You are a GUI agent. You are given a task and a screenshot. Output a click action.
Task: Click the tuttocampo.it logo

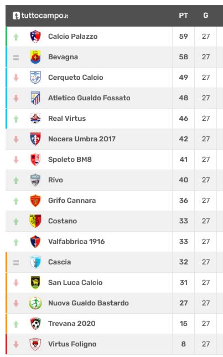point(40,16)
